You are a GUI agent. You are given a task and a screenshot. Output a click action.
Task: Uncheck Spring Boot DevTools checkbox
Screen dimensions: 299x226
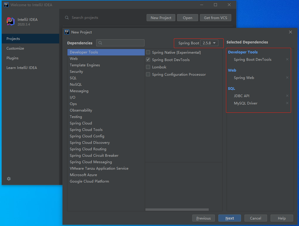coord(148,60)
